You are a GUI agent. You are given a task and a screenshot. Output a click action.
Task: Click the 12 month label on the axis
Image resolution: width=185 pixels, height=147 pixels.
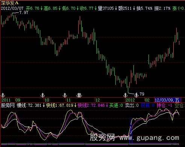pos(98,100)
